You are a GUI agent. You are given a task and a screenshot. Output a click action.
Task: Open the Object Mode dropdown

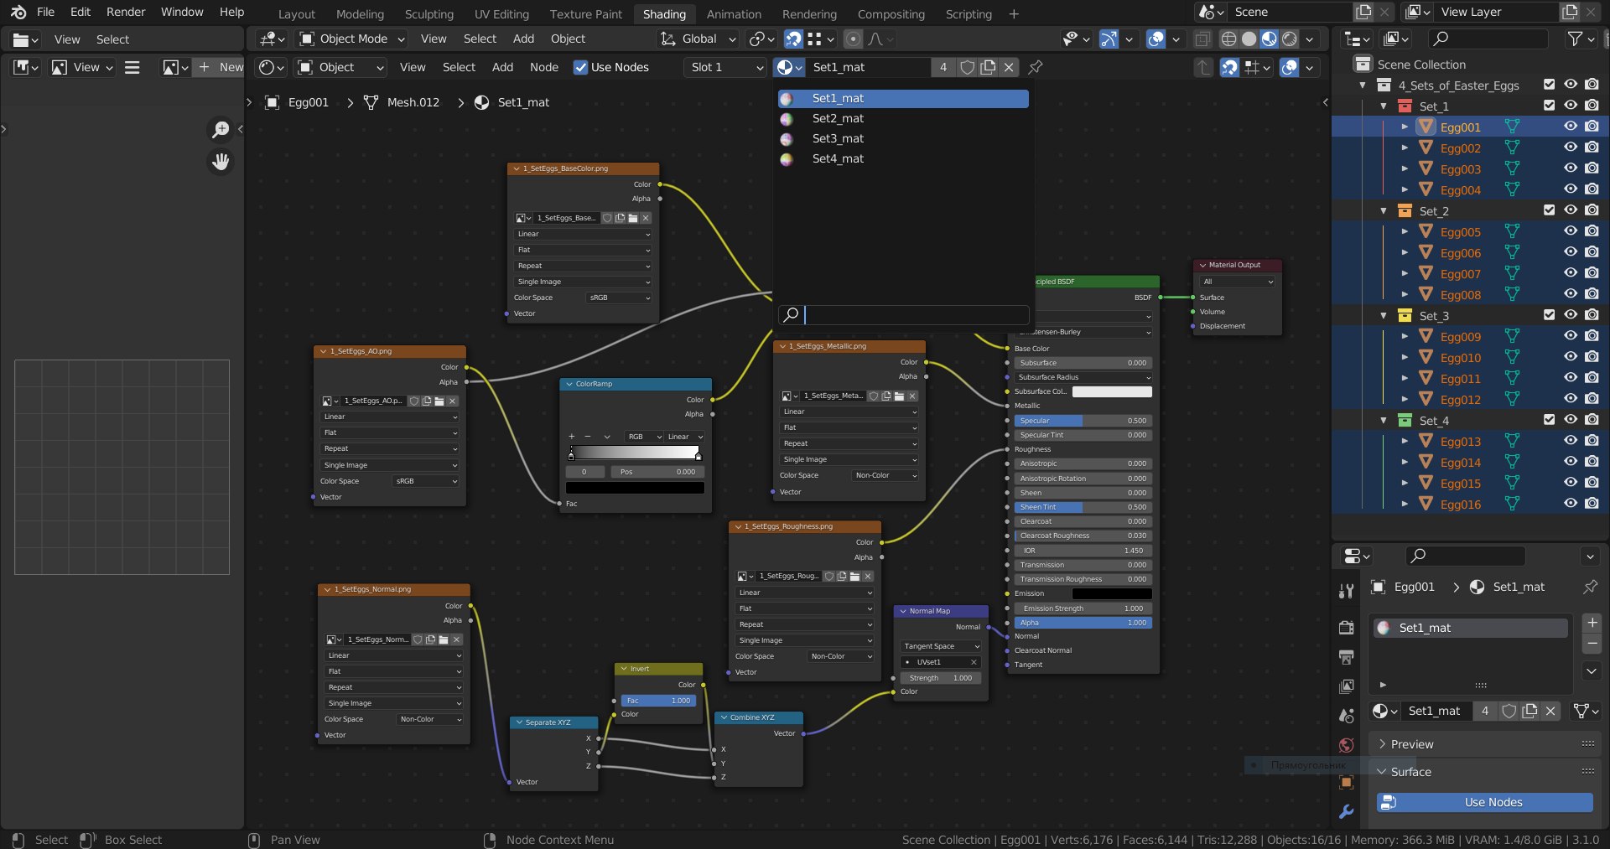pyautogui.click(x=352, y=39)
